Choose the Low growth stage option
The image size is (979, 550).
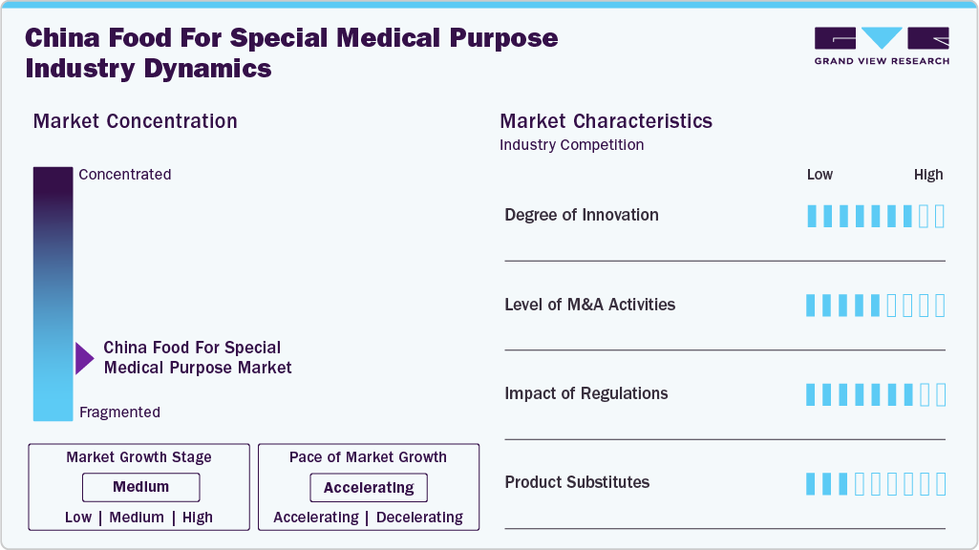78,518
